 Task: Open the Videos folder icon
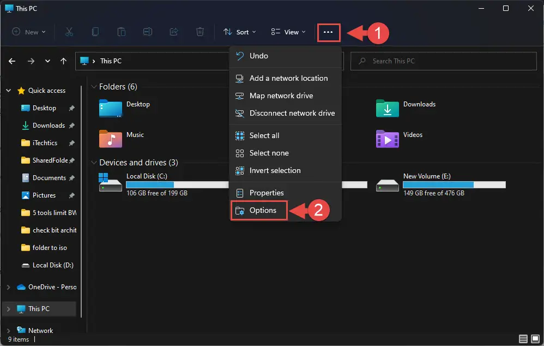tap(387, 139)
